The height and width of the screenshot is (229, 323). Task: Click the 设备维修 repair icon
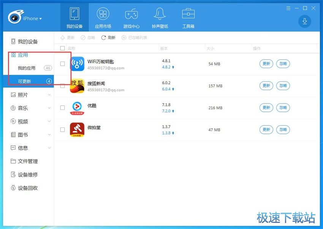(x=13, y=175)
